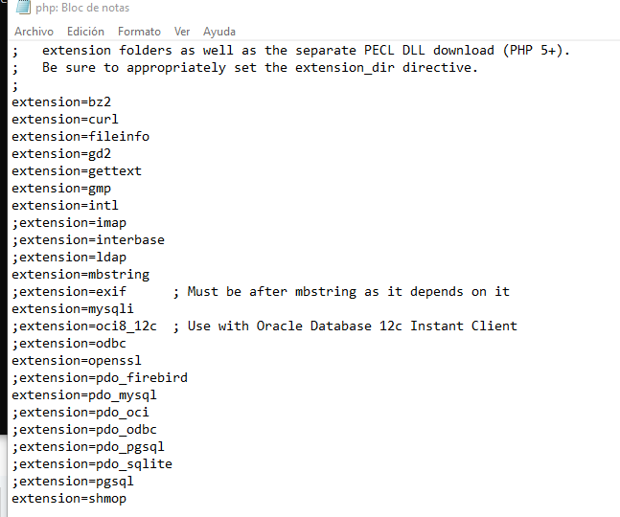Open the Ayuda menu
The height and width of the screenshot is (517, 620).
click(x=219, y=32)
